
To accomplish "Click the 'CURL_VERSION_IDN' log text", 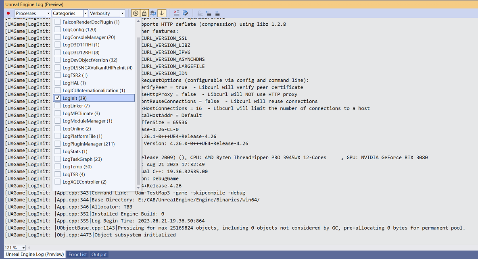I will point(164,73).
